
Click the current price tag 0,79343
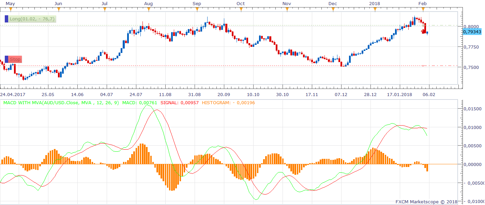point(472,32)
